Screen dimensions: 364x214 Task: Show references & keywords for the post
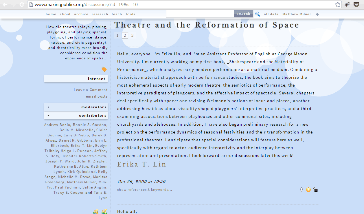tap(144, 190)
